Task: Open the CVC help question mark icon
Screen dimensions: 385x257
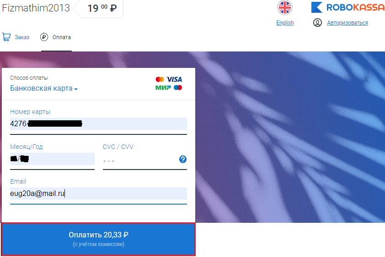Action: 183,159
